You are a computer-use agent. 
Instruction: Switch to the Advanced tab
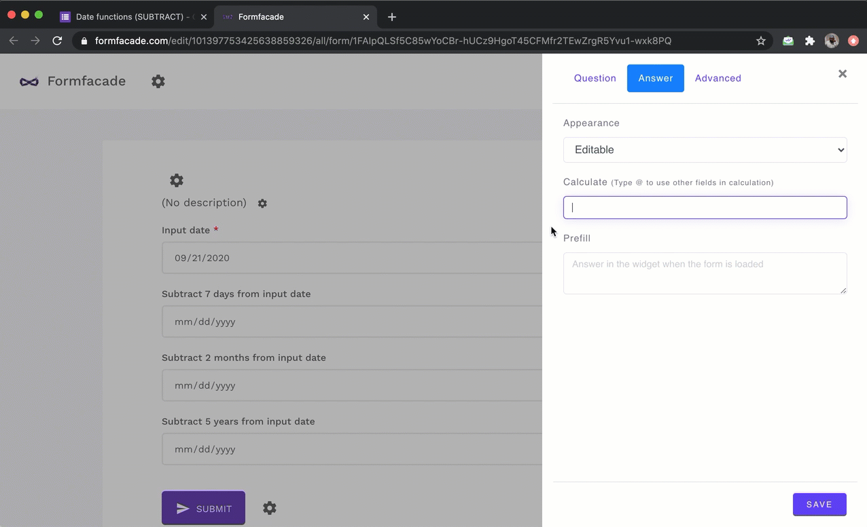tap(718, 78)
